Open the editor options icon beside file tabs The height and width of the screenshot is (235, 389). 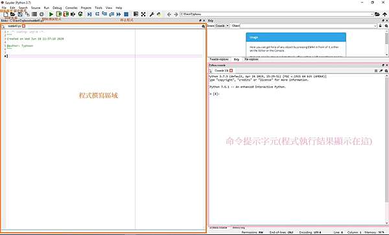[x=203, y=27]
